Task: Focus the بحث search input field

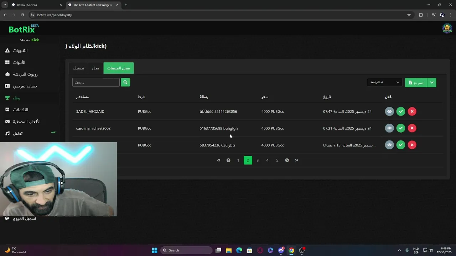Action: tap(96, 82)
